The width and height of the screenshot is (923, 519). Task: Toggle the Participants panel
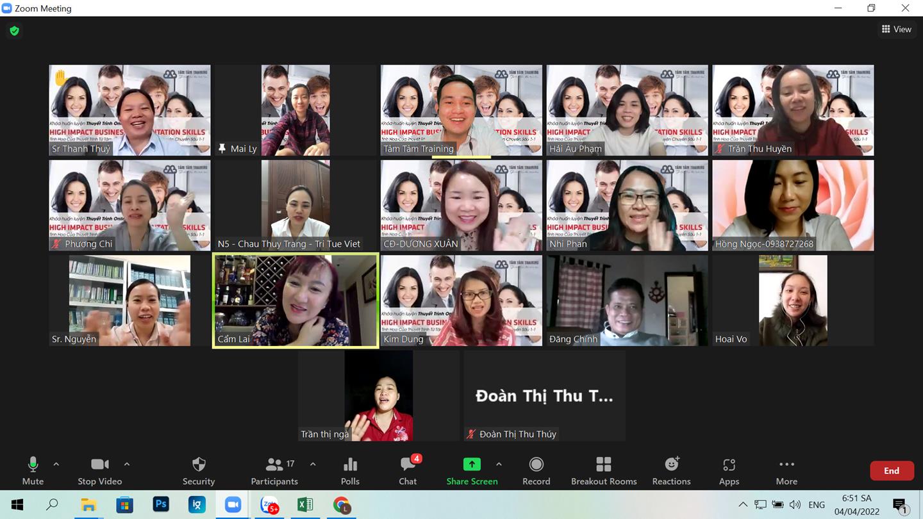[274, 470]
